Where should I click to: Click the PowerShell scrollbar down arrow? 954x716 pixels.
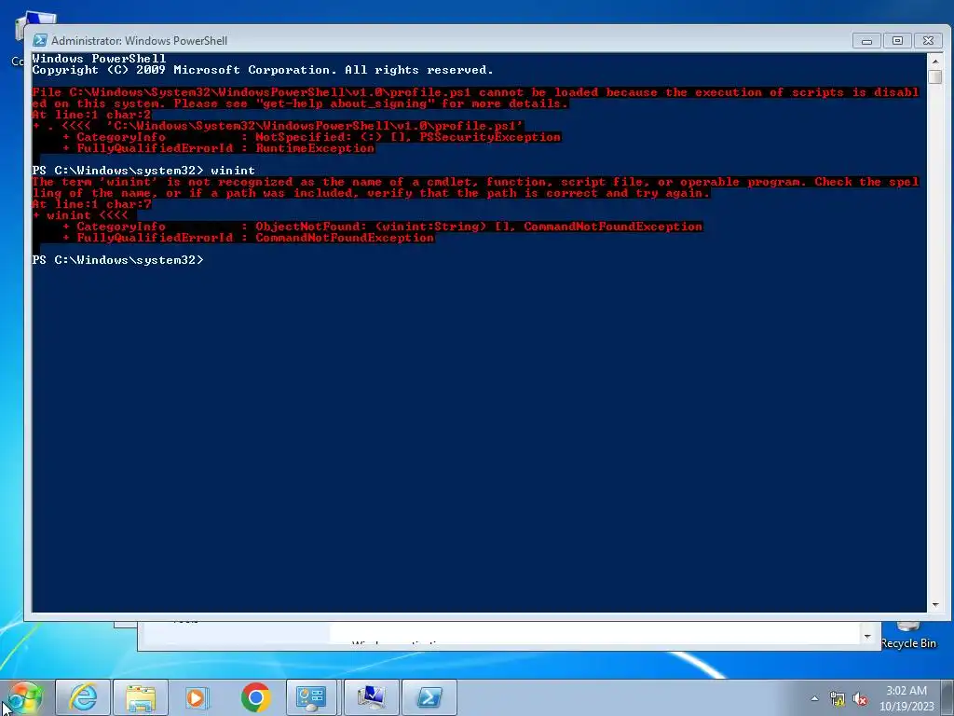click(935, 605)
